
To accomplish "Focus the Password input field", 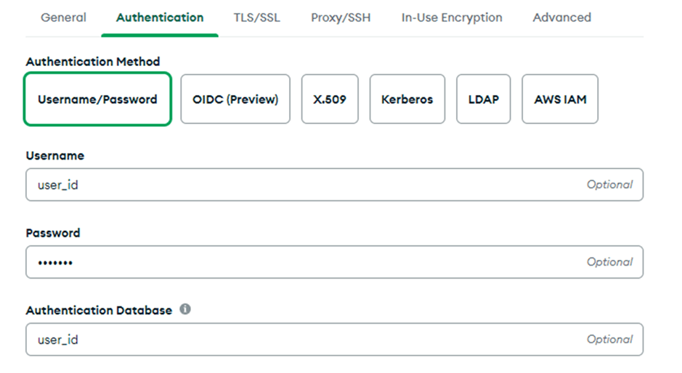I will [305, 262].
